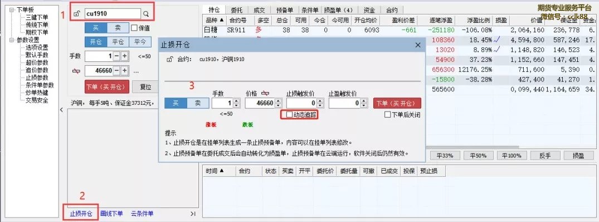599x222 pixels.
Task: Click left collapse arrow of order panel
Action: click(61, 110)
